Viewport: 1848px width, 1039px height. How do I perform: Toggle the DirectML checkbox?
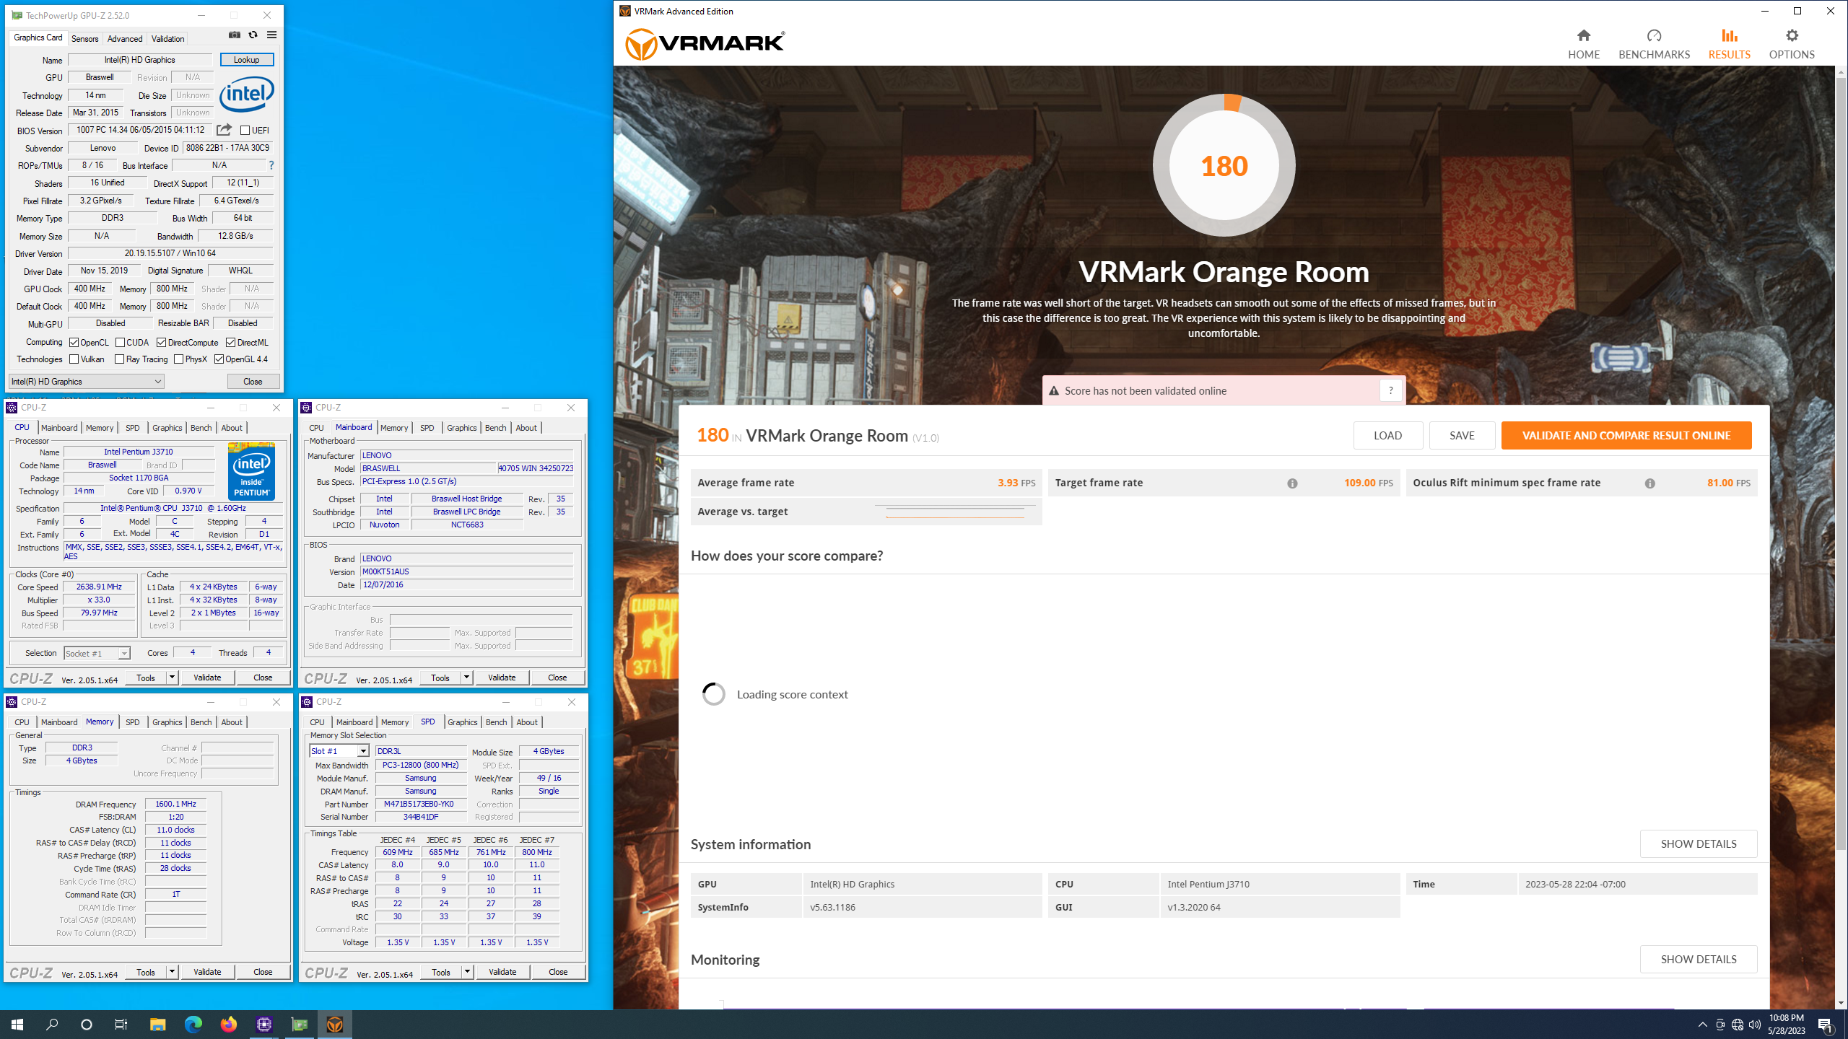pos(230,343)
